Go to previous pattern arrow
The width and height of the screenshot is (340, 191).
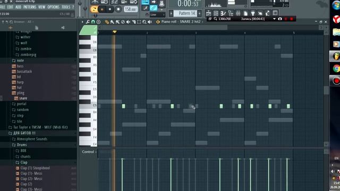click(x=171, y=13)
